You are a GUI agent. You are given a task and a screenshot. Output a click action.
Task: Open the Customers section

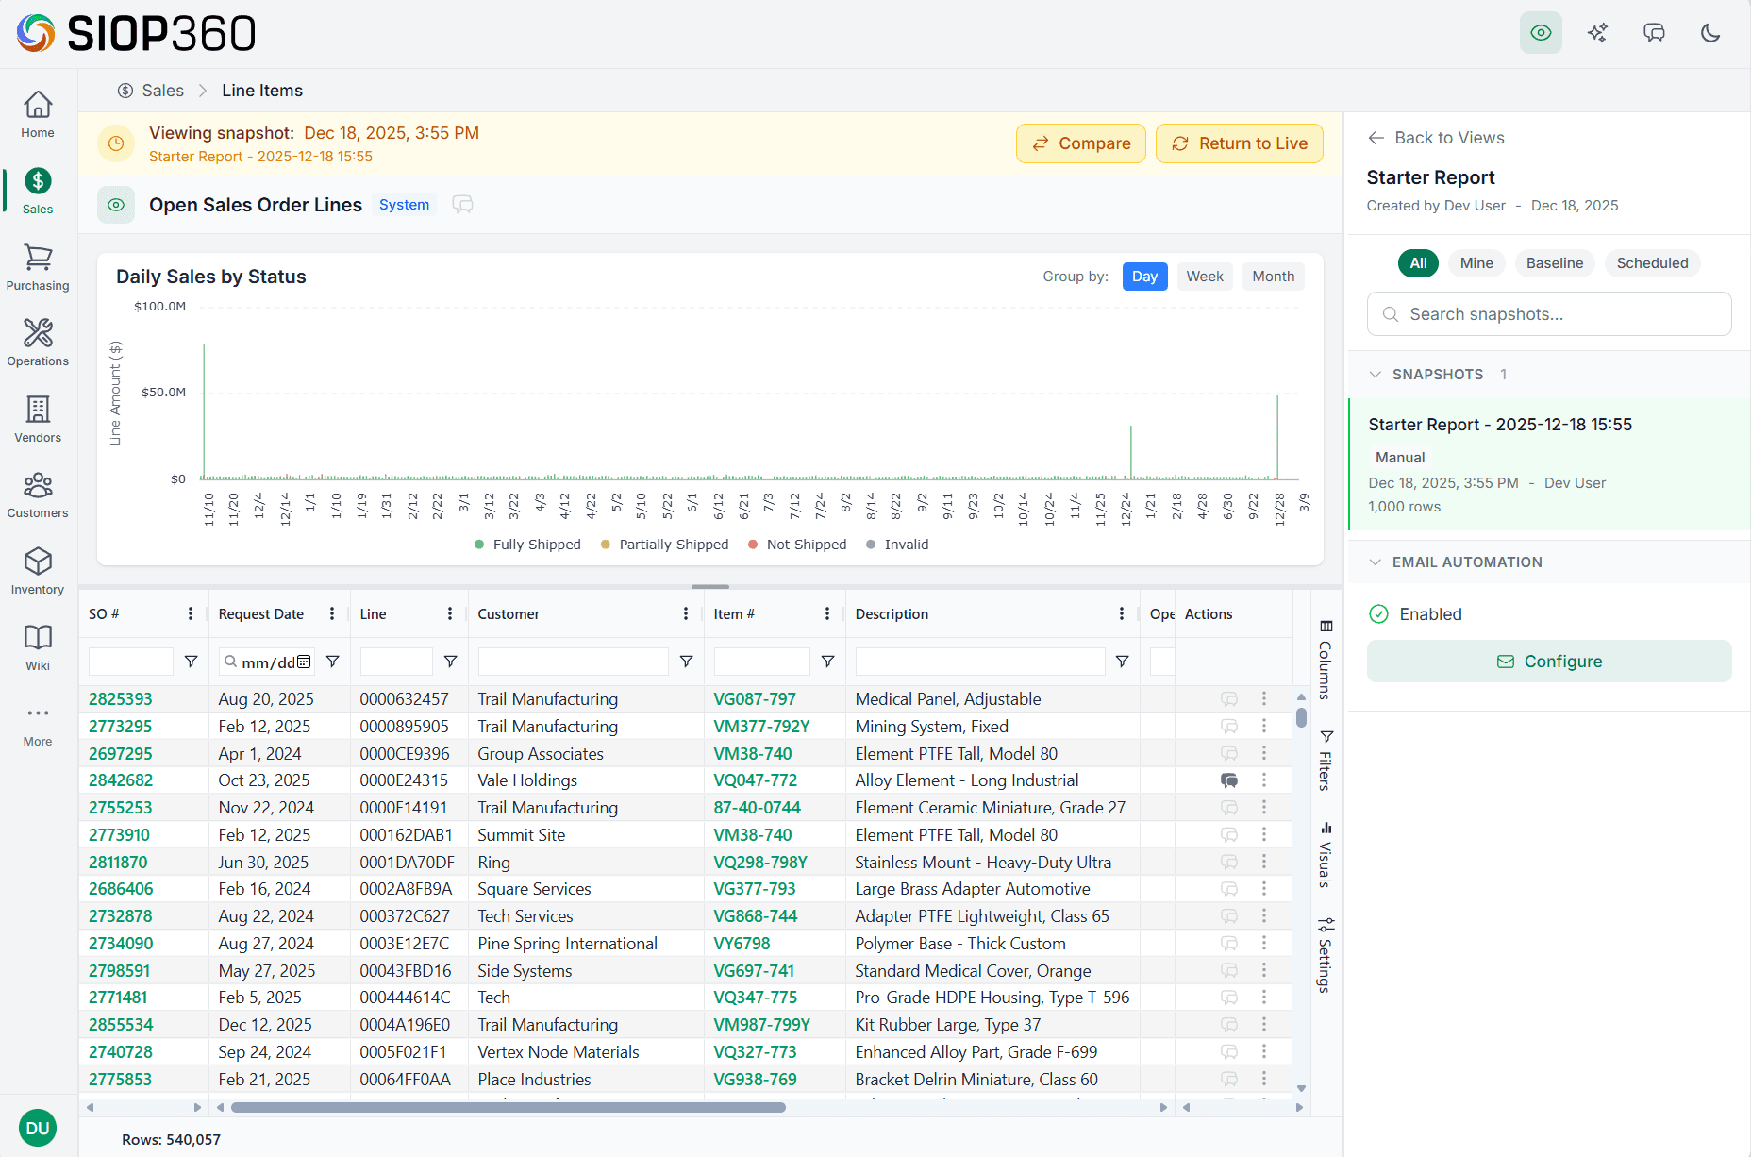[37, 495]
